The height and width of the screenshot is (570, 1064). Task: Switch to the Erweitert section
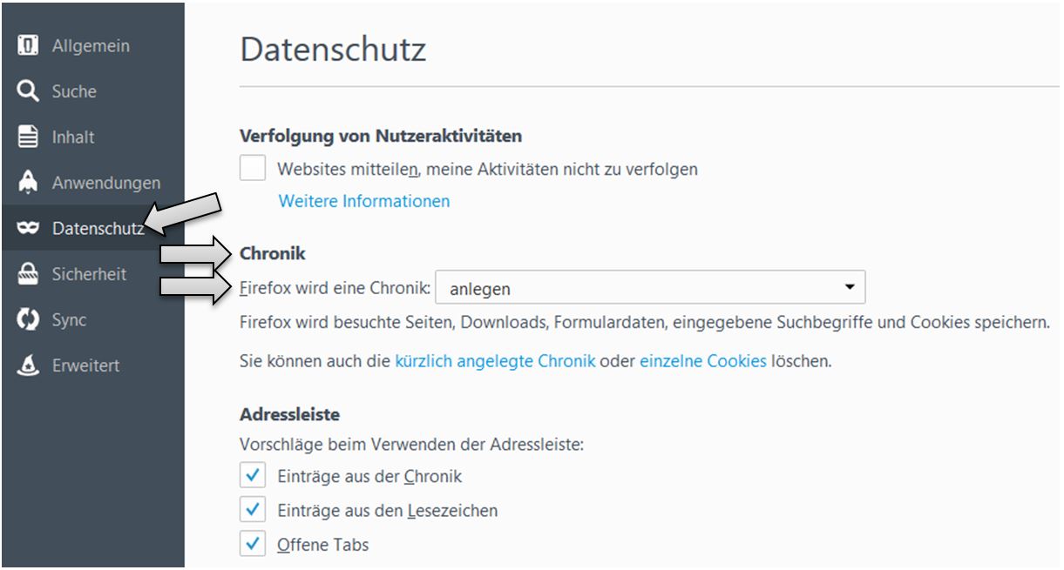85,365
